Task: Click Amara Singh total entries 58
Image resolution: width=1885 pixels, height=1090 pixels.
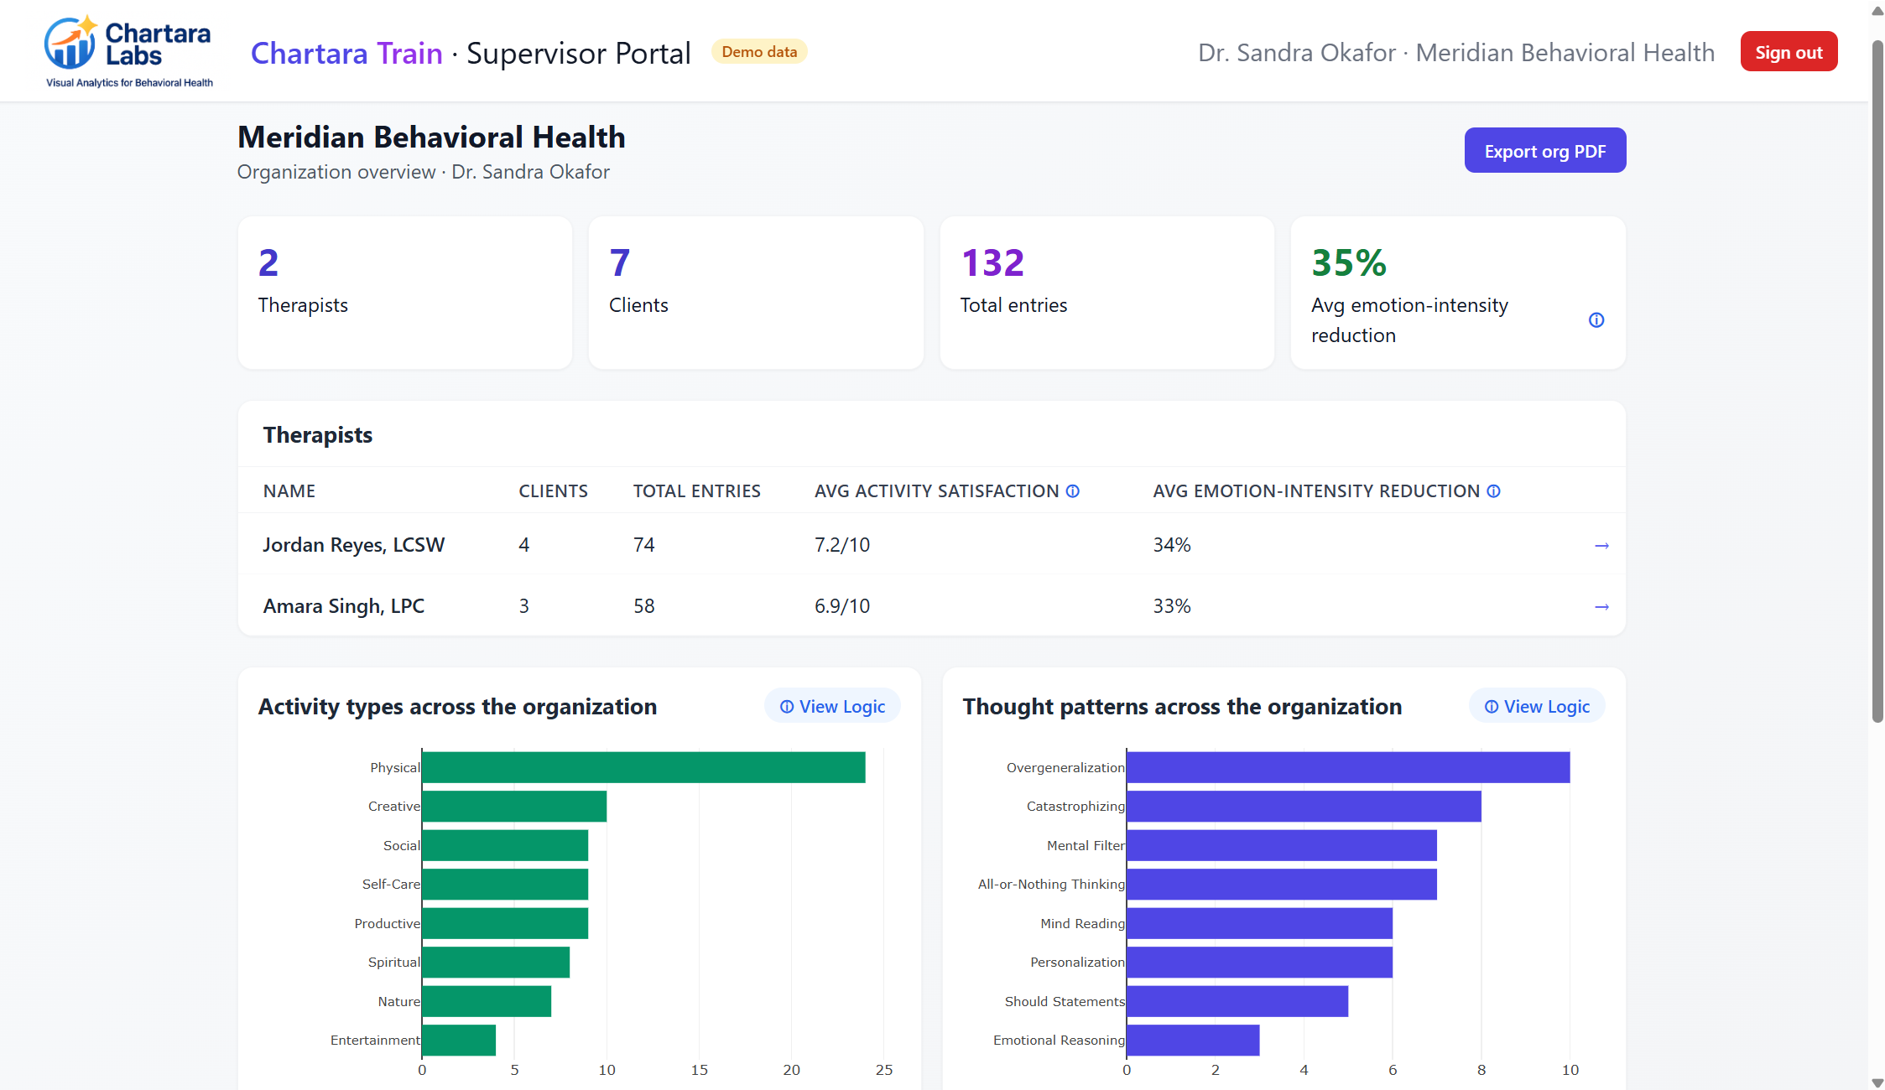Action: coord(643,606)
